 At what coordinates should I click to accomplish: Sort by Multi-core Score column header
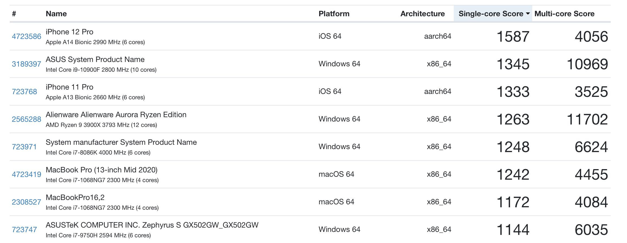564,14
